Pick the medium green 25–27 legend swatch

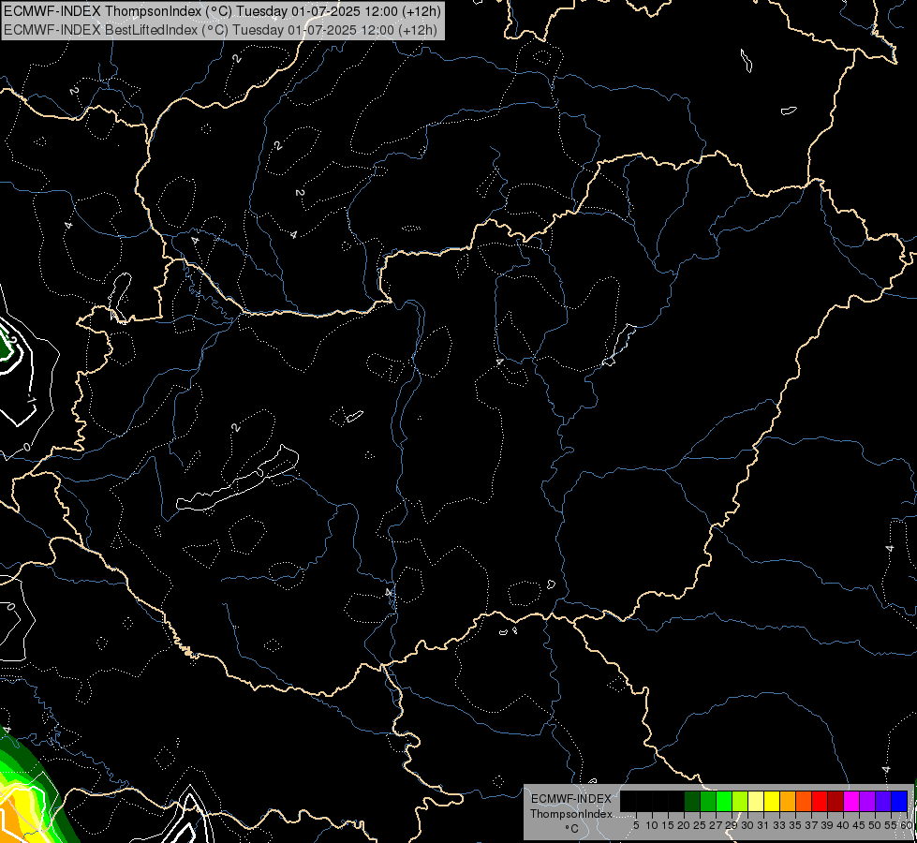[708, 801]
